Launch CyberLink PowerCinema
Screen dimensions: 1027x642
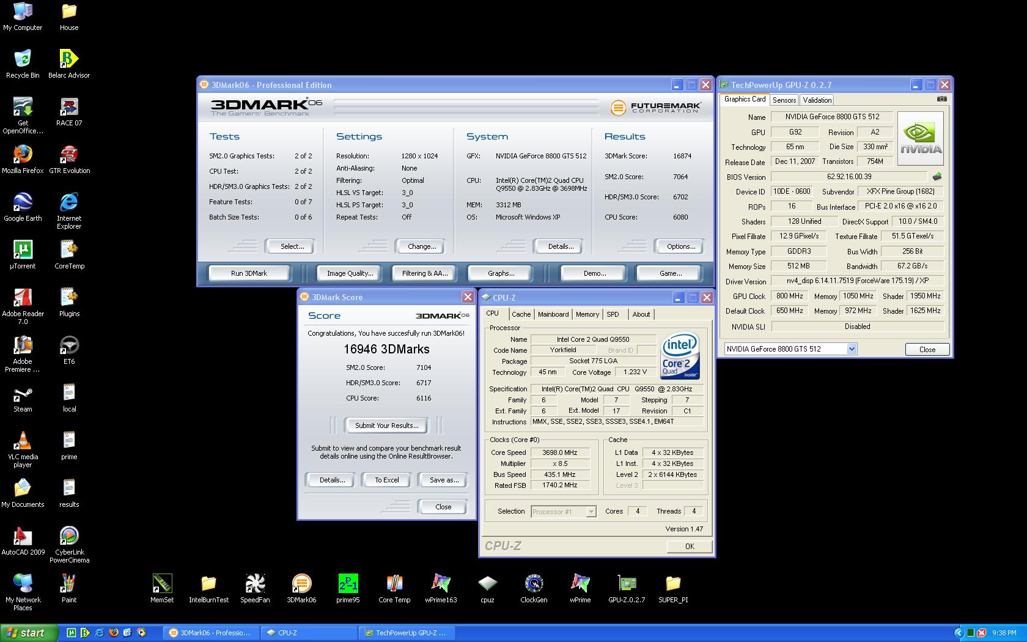(69, 544)
